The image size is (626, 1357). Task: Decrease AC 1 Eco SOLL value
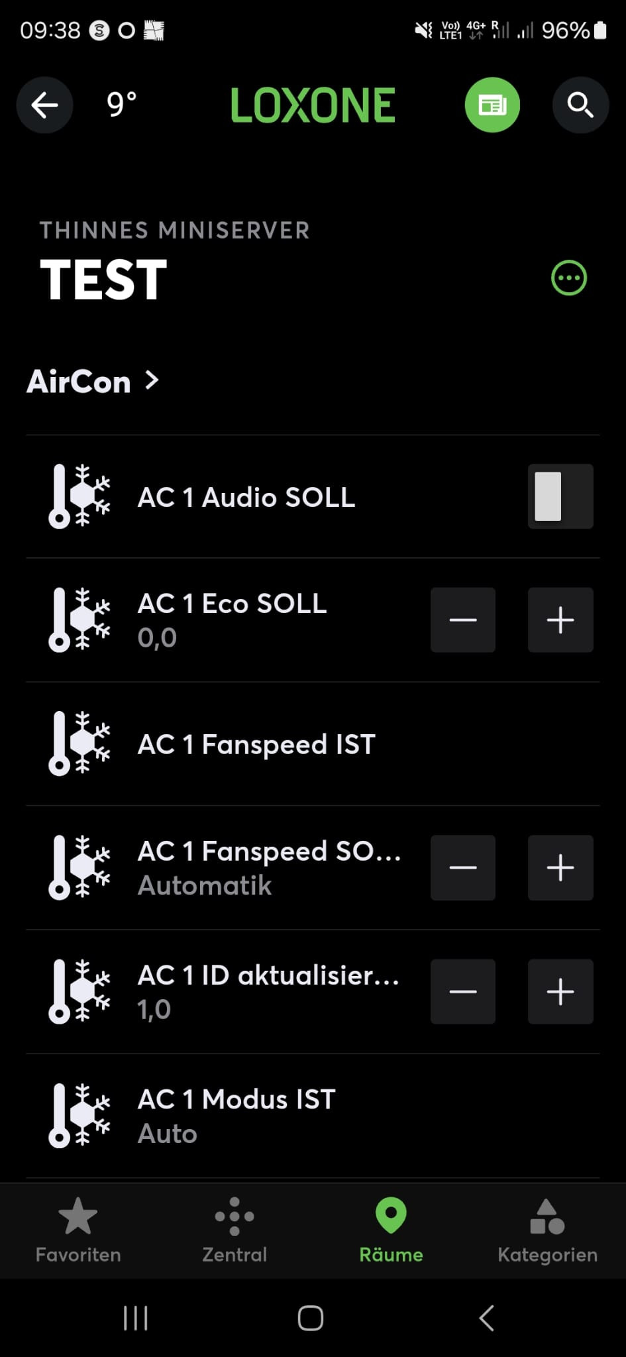click(x=462, y=620)
